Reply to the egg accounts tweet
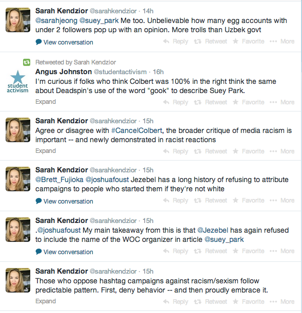302x313 pixels. coord(175,41)
